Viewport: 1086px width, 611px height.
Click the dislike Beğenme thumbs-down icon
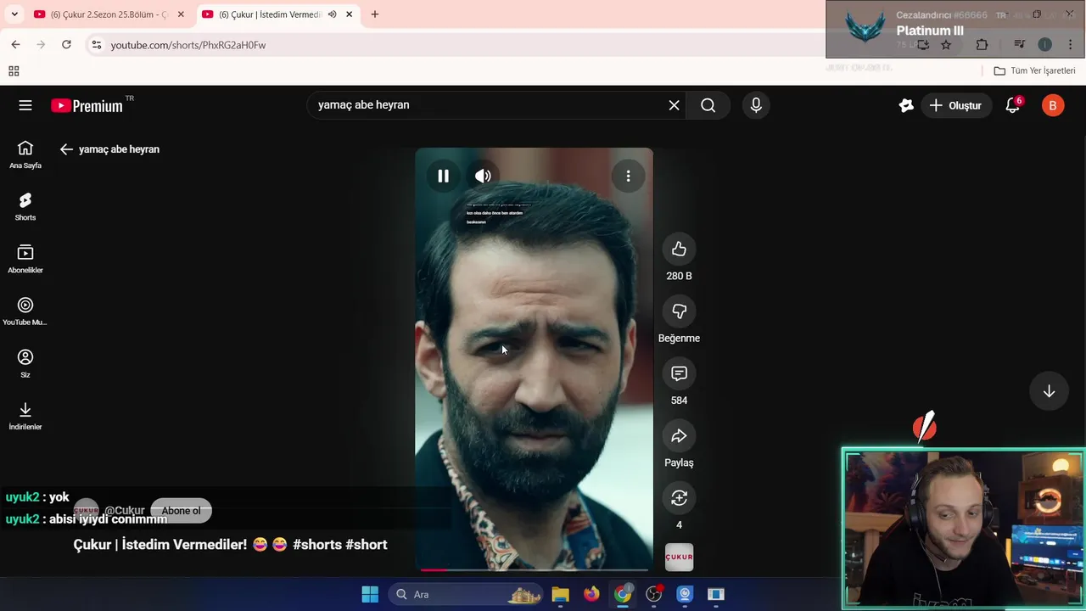[679, 311]
